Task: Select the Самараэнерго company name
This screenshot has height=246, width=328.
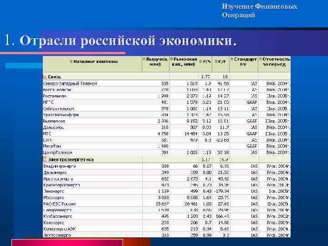Action: 57,210
